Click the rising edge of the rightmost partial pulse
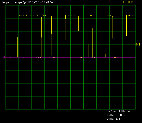This screenshot has width=142, height=123. coord(126,36)
